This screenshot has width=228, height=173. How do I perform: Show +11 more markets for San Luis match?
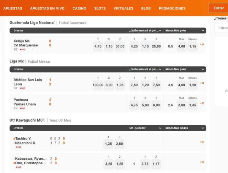202,83
